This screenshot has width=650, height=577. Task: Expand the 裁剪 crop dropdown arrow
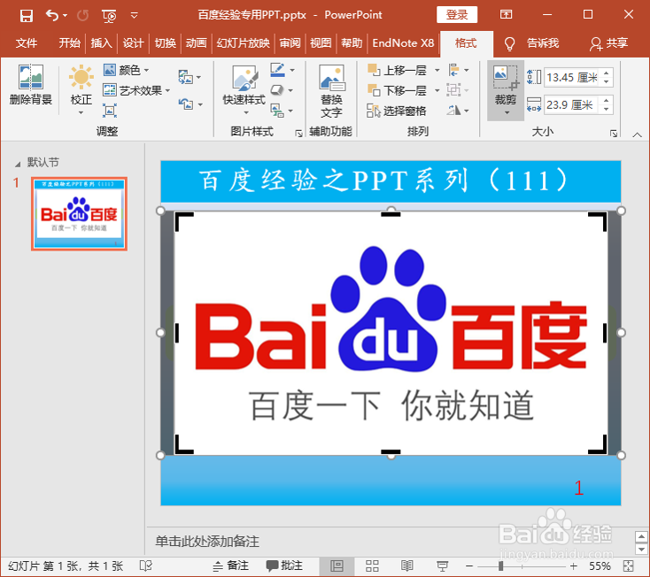pos(507,113)
